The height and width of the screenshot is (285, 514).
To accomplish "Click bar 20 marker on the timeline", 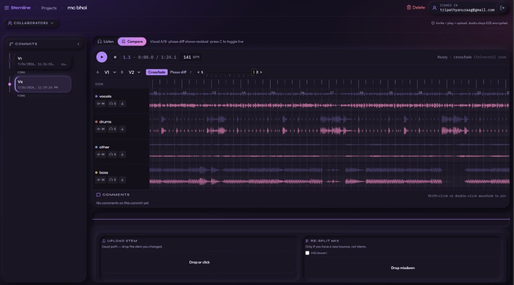I will [420, 92].
